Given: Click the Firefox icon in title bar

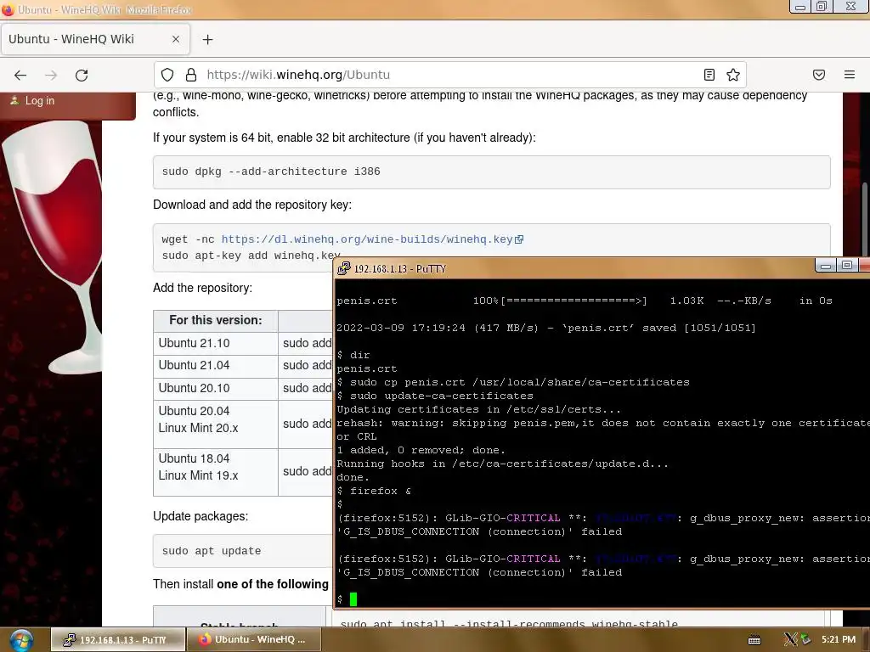Looking at the screenshot, I should click(8, 9).
